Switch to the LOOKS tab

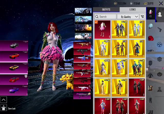pos(133,9)
